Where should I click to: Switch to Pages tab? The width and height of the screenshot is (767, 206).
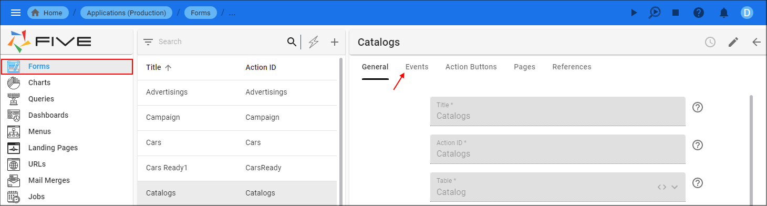(524, 67)
